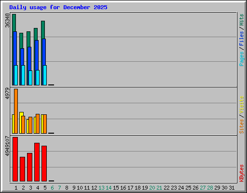This screenshot has height=193, width=247.
Task: Click the cyan Pages legend label
Action: coord(241,59)
